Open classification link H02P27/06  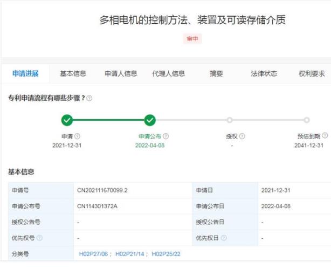94,253
